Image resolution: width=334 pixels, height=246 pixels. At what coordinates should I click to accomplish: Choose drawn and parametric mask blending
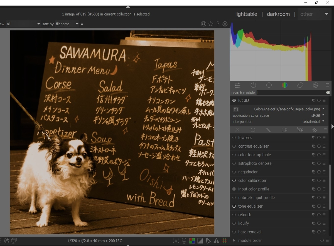coord(299,130)
